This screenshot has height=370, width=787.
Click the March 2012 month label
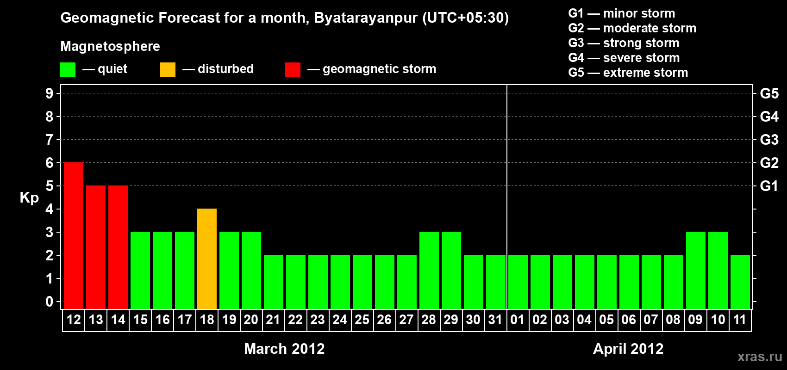284,349
